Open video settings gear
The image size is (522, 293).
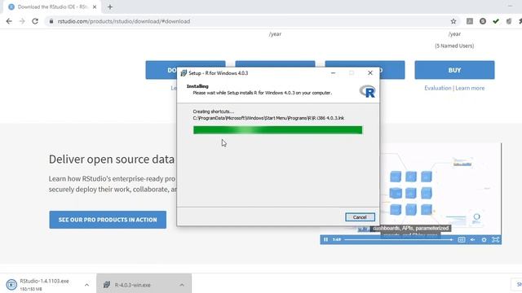pos(484,239)
